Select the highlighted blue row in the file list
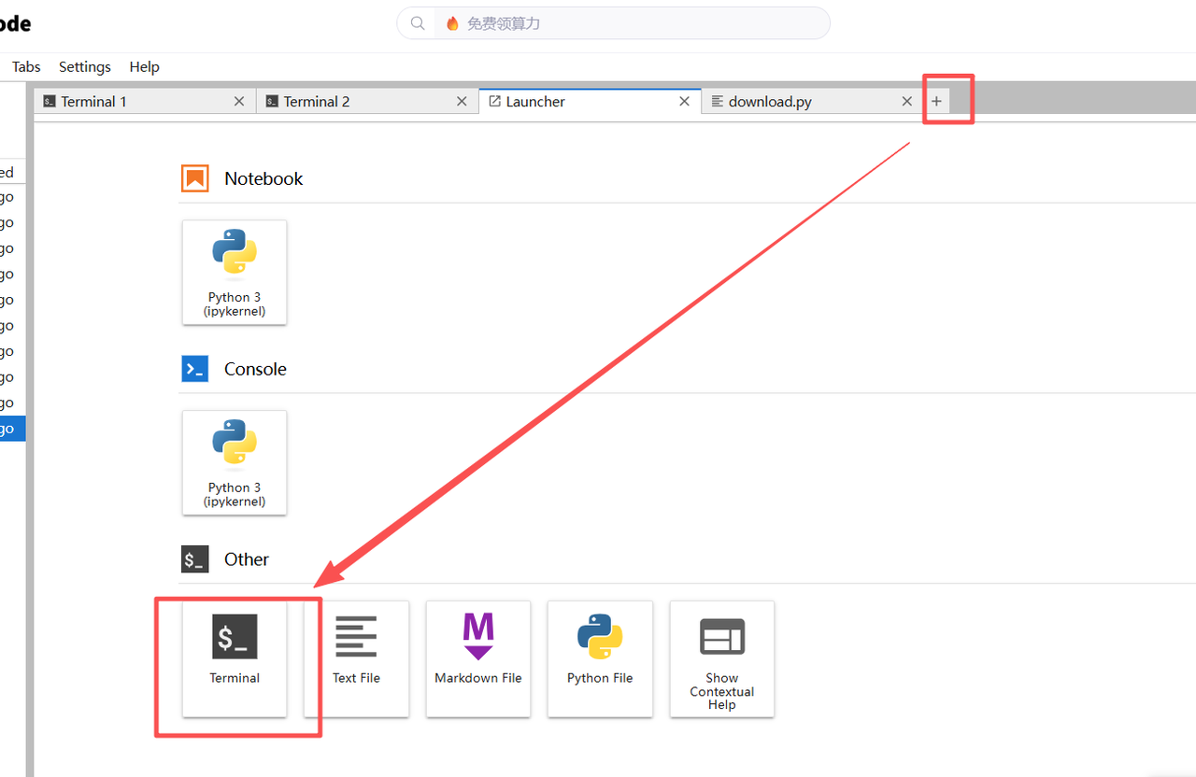 pos(13,429)
